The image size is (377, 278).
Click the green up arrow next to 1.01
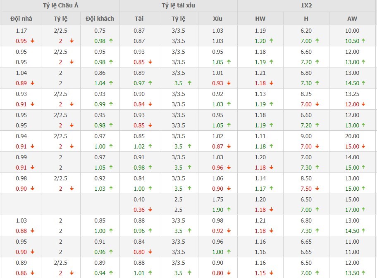[150, 273]
